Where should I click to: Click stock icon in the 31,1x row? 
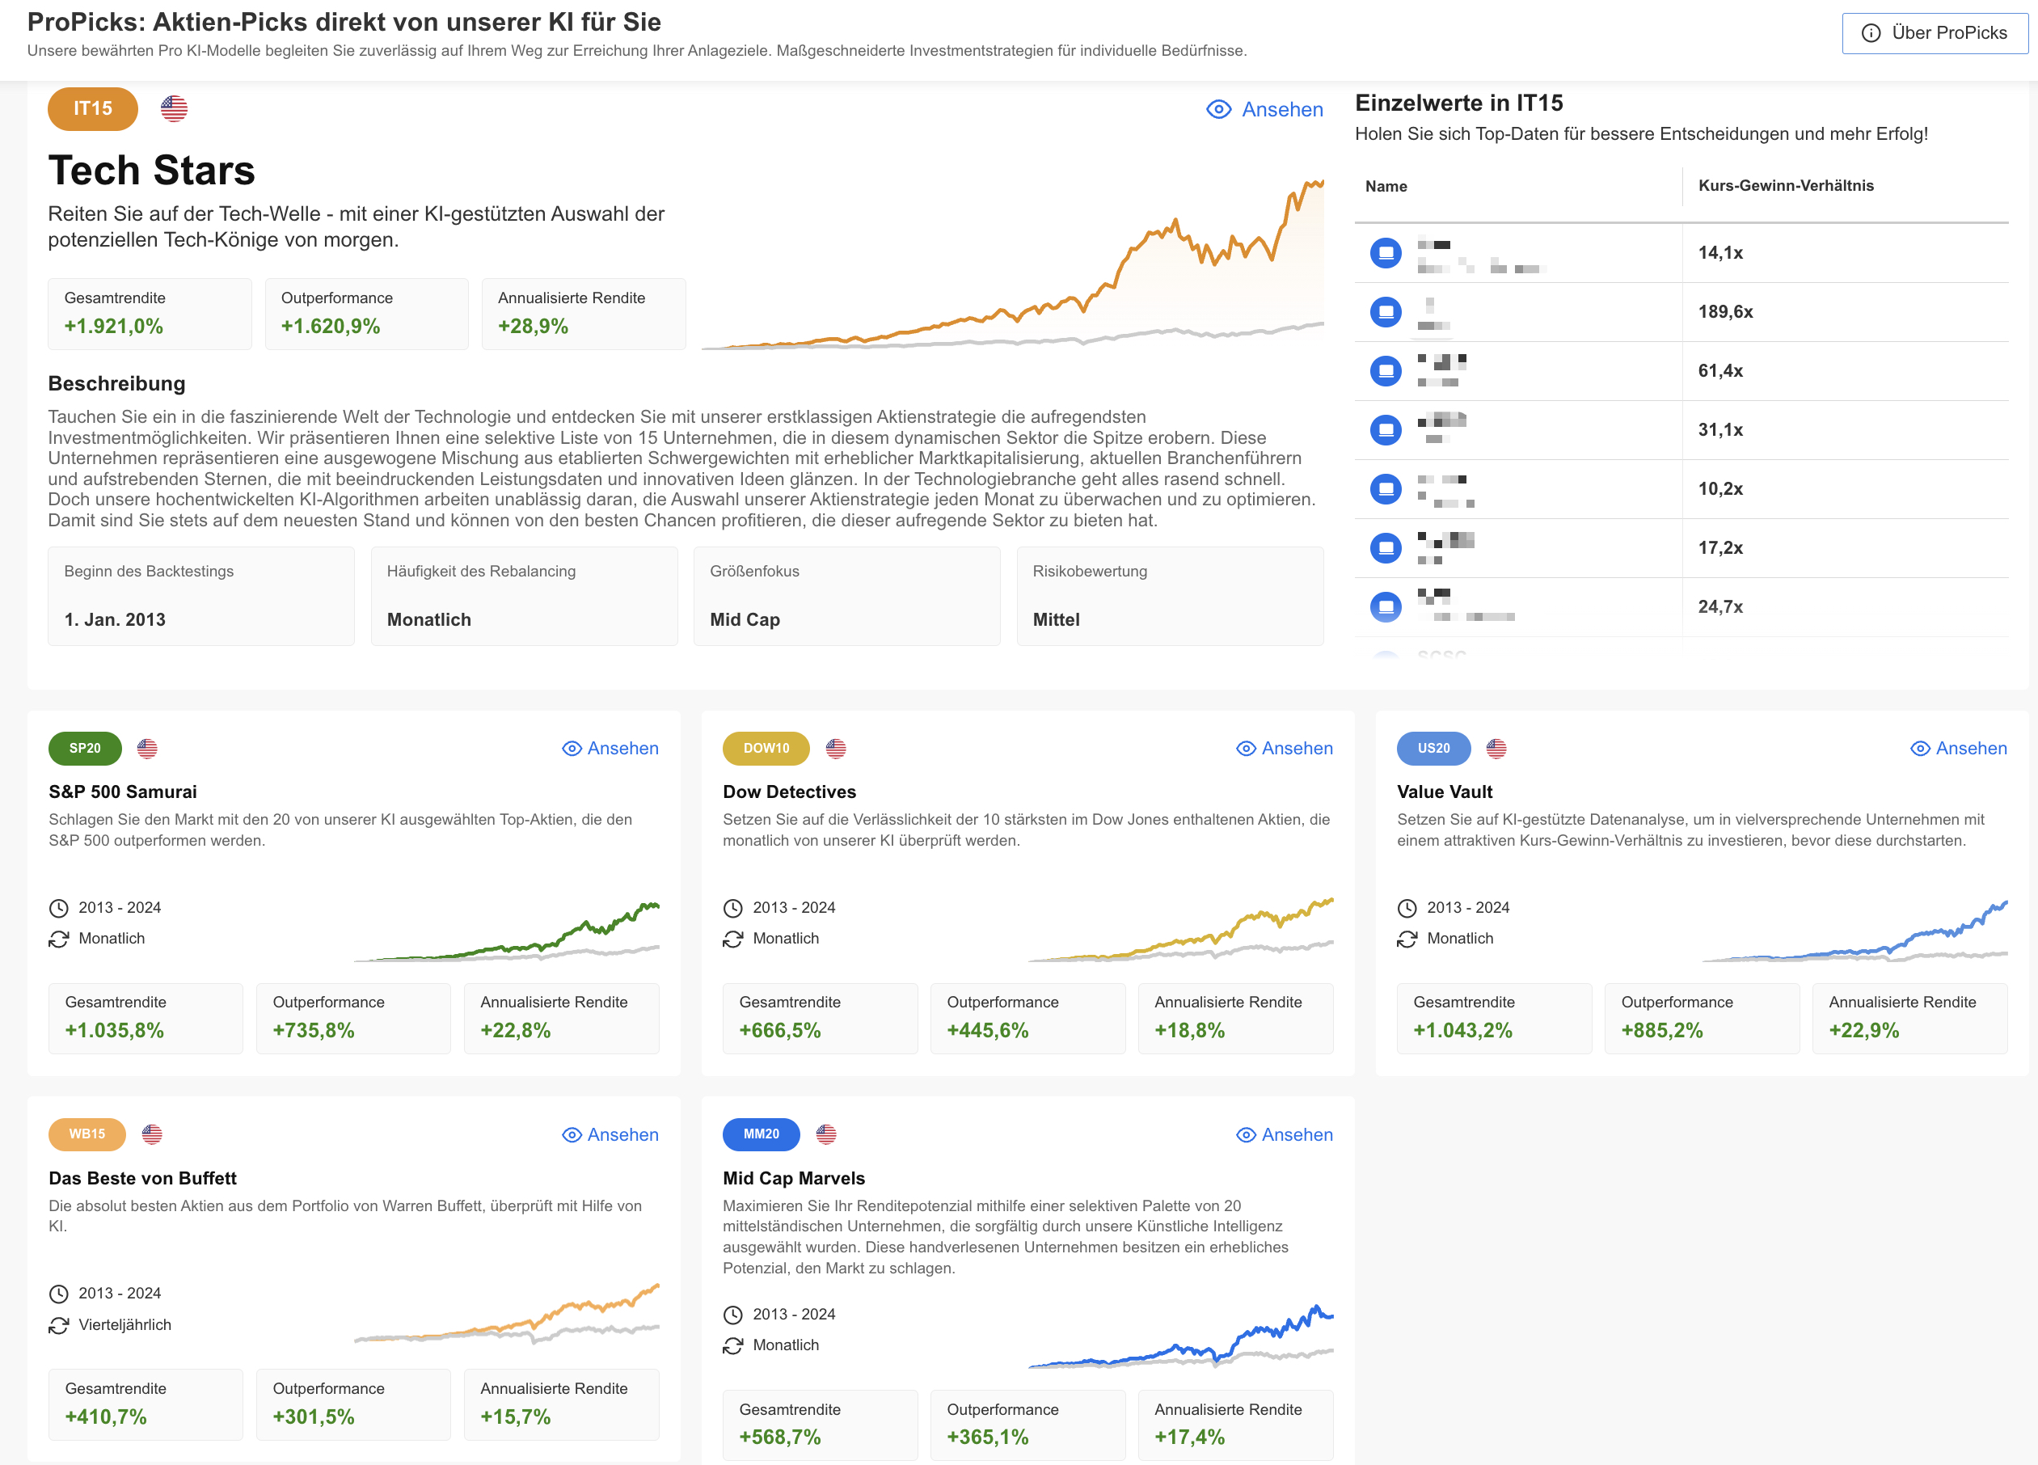(x=1386, y=429)
